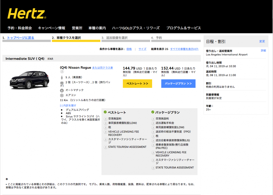Click the Nissan Rogue car thumbnail
The image size is (273, 195).
tap(29, 80)
